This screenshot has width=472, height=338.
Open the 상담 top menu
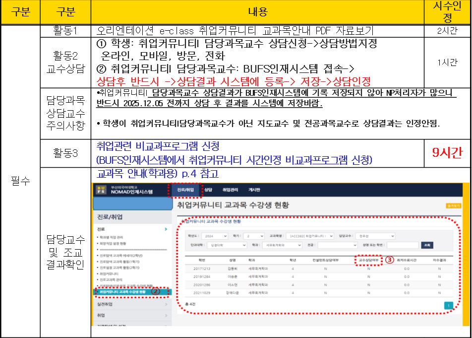pos(208,190)
